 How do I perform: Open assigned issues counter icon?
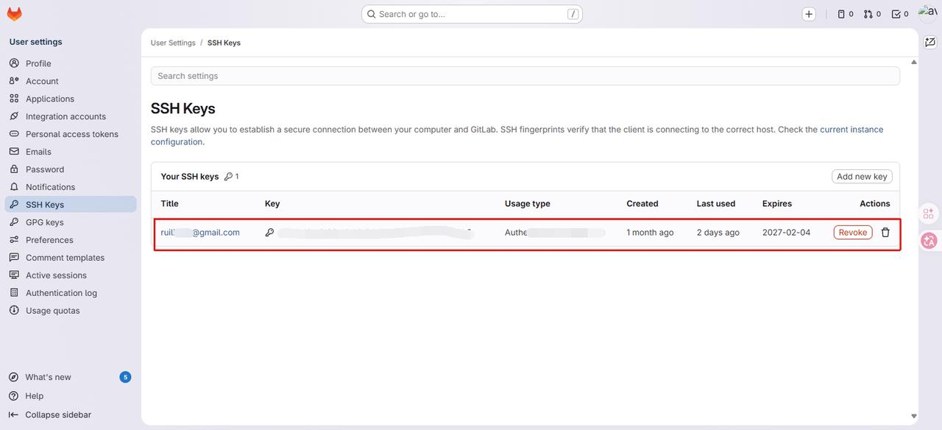tap(846, 14)
